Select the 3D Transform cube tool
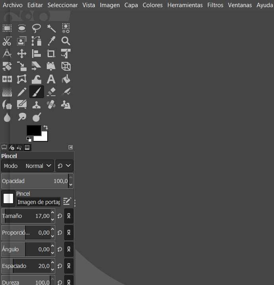Image resolution: width=274 pixels, height=285 pixels. pyautogui.click(x=66, y=66)
